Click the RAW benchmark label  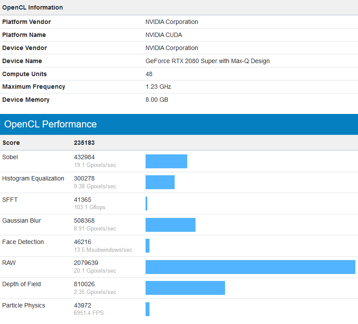[x=9, y=263]
